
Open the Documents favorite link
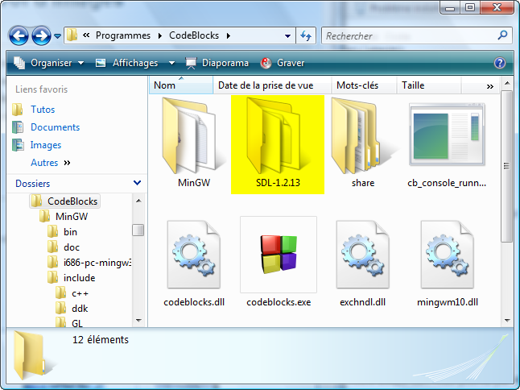coord(55,127)
